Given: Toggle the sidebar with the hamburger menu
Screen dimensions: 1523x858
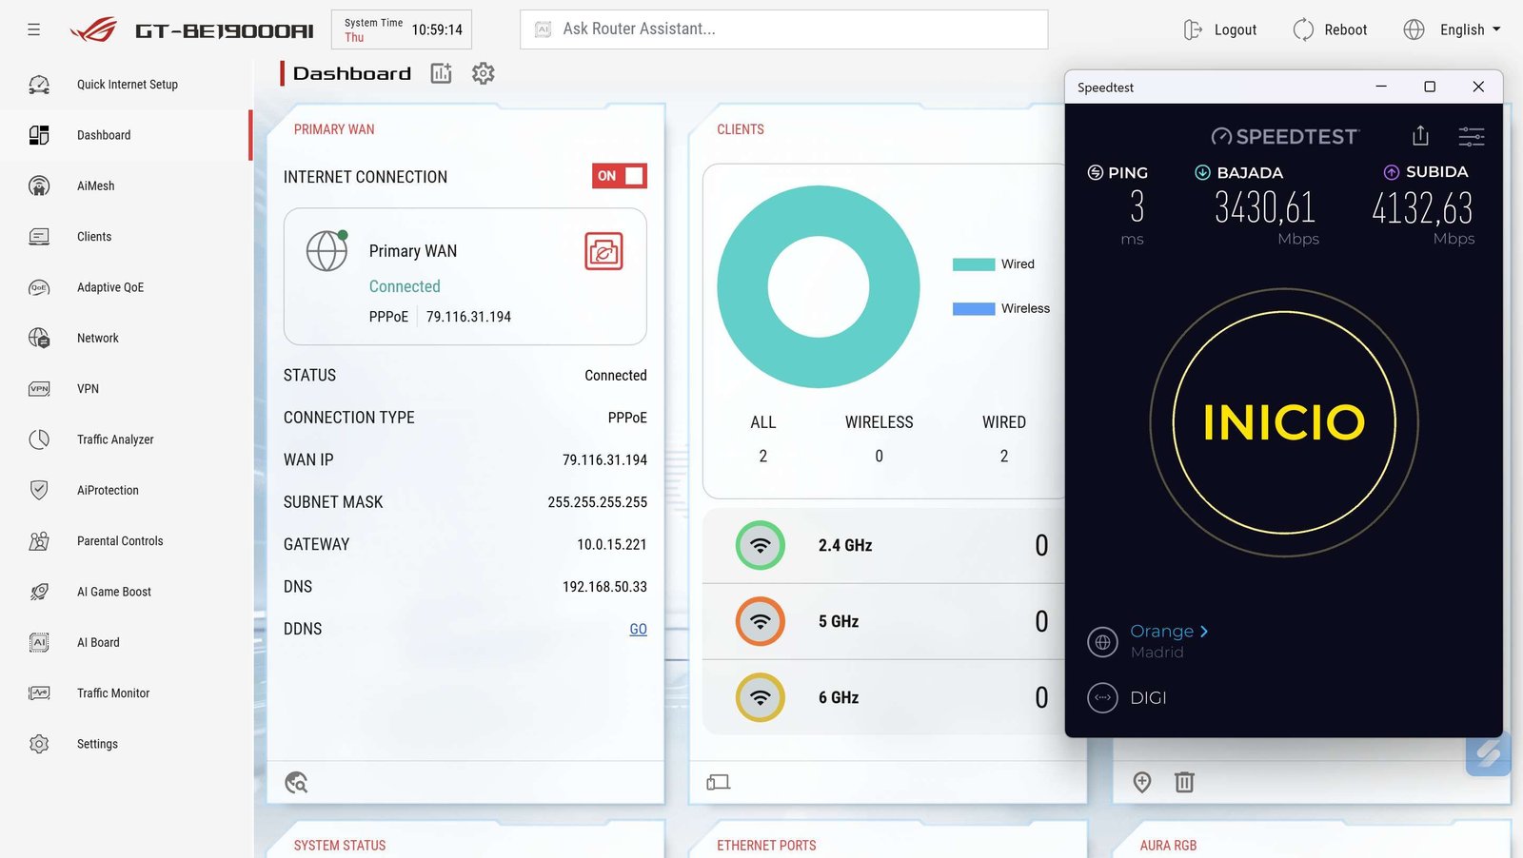Looking at the screenshot, I should click(x=33, y=29).
